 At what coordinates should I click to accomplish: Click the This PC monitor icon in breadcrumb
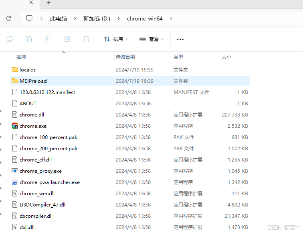pyautogui.click(x=29, y=18)
